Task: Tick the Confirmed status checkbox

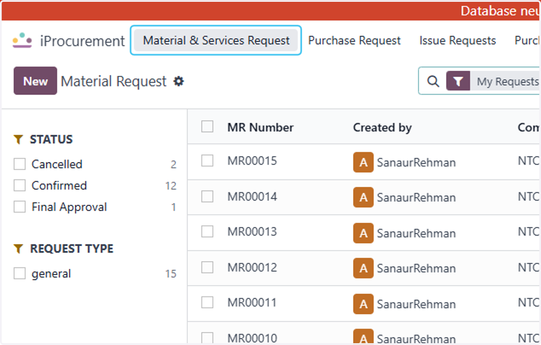Action: click(19, 185)
